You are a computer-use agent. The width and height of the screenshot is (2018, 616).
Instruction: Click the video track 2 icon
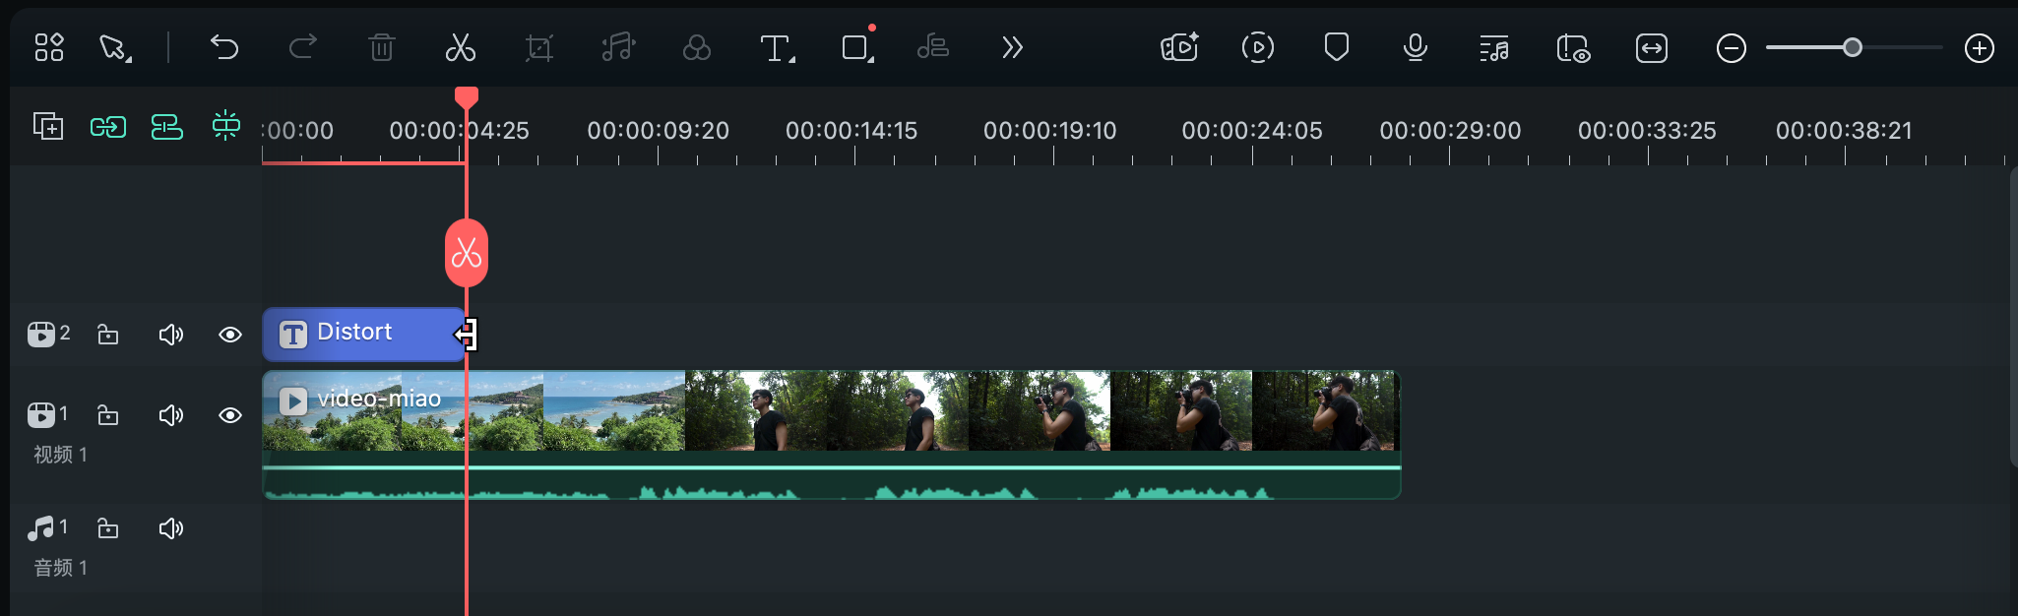pyautogui.click(x=41, y=335)
